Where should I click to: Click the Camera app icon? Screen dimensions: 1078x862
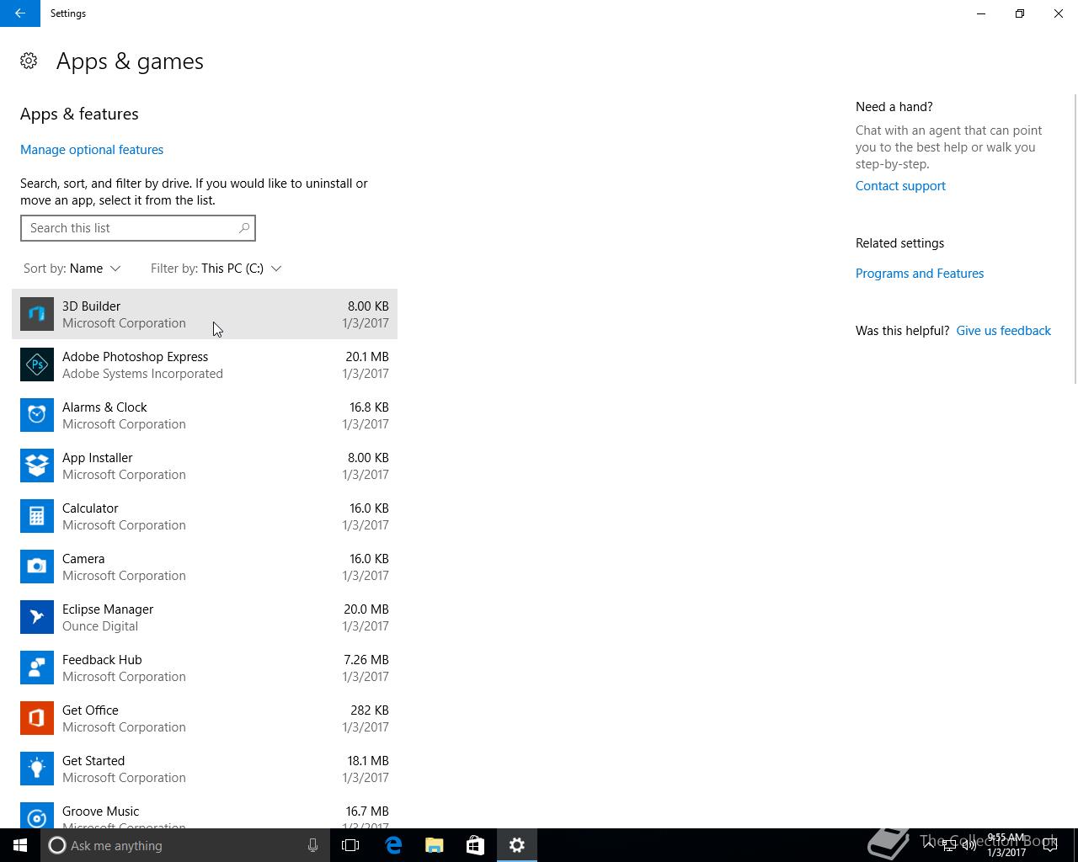pos(37,567)
